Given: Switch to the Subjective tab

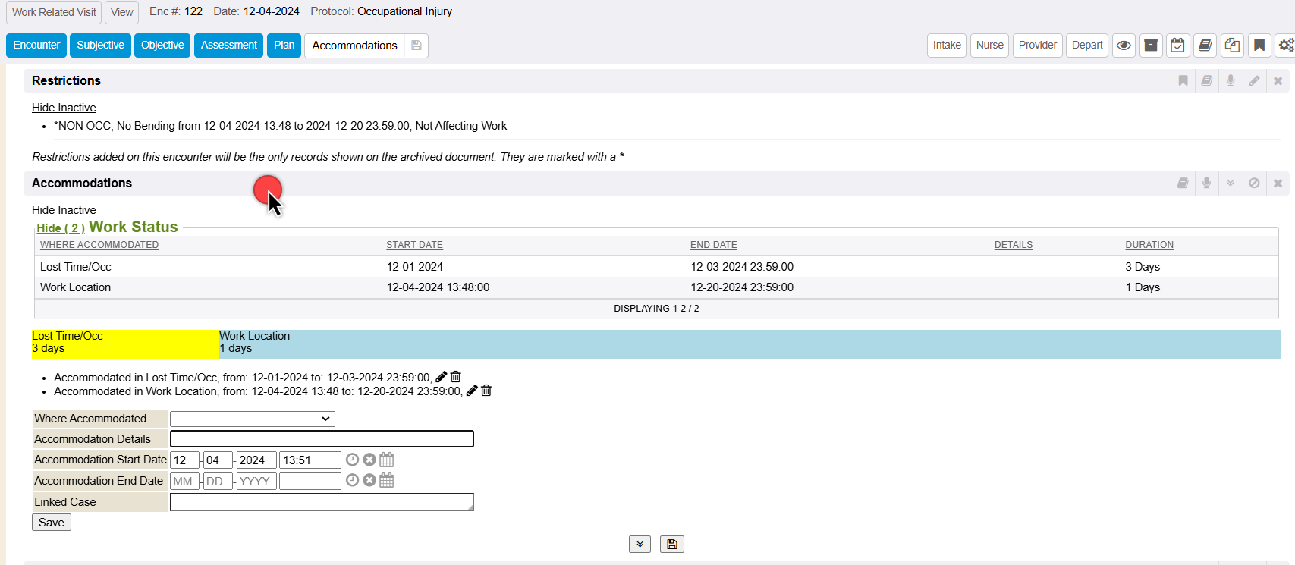Looking at the screenshot, I should (100, 46).
